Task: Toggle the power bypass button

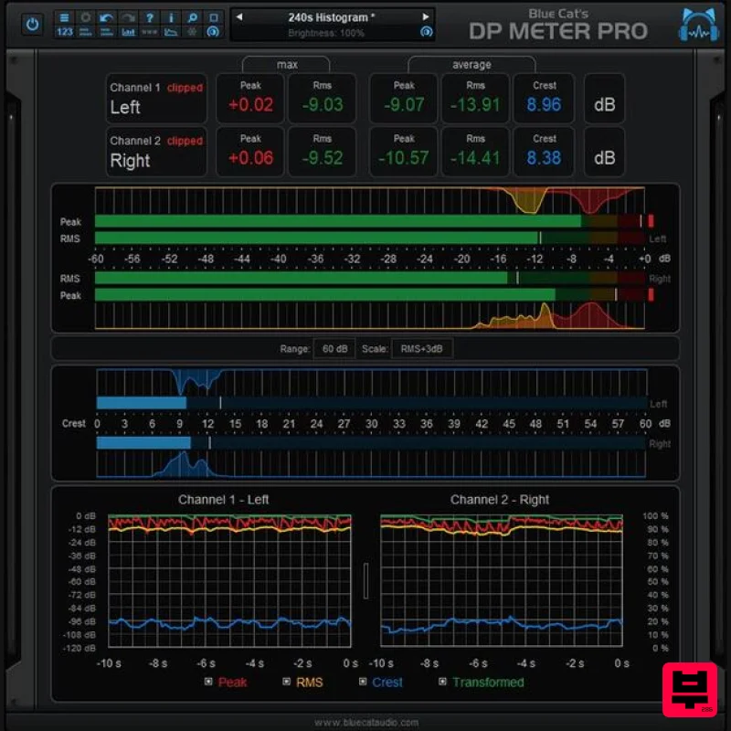Action: (x=31, y=24)
